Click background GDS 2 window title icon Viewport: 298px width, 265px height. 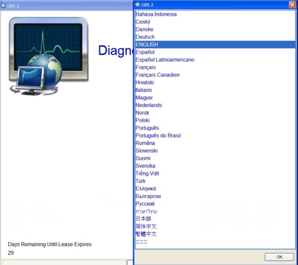3,6
